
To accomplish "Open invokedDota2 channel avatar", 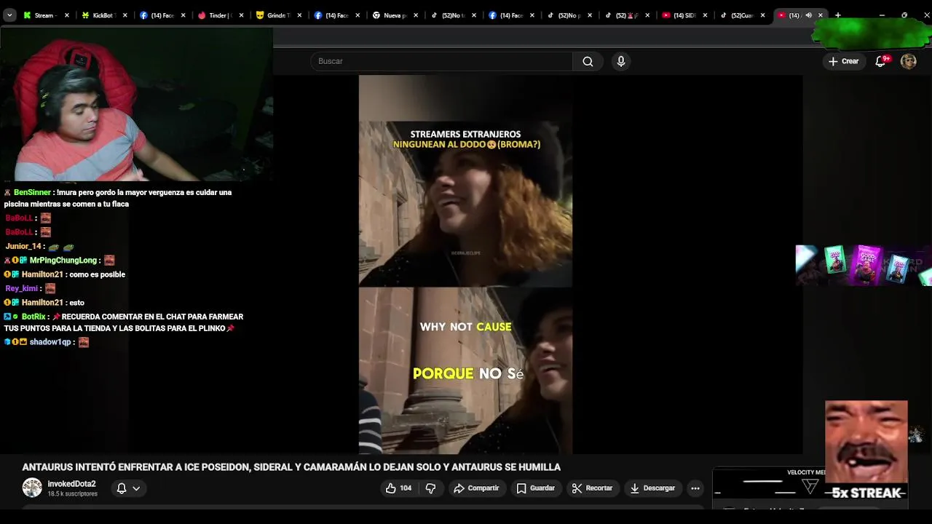I will click(32, 488).
